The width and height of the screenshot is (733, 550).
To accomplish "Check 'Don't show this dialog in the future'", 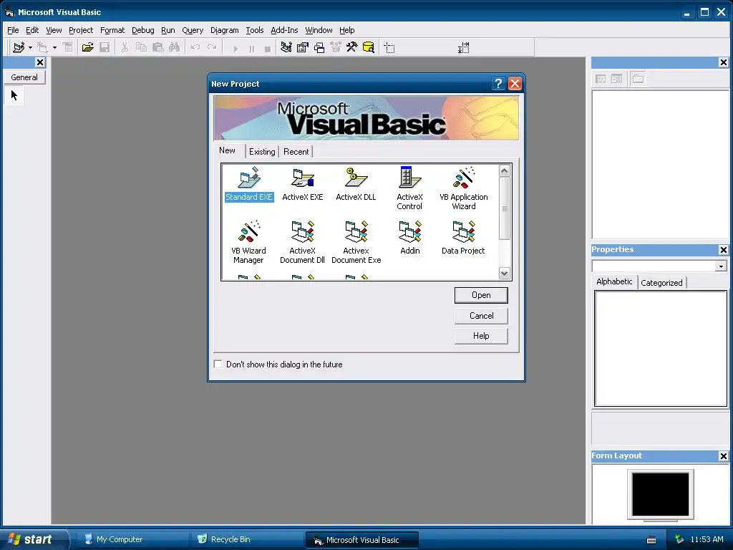I will point(218,364).
